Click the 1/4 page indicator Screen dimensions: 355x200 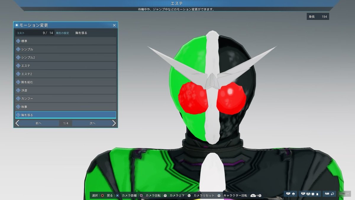click(x=66, y=123)
